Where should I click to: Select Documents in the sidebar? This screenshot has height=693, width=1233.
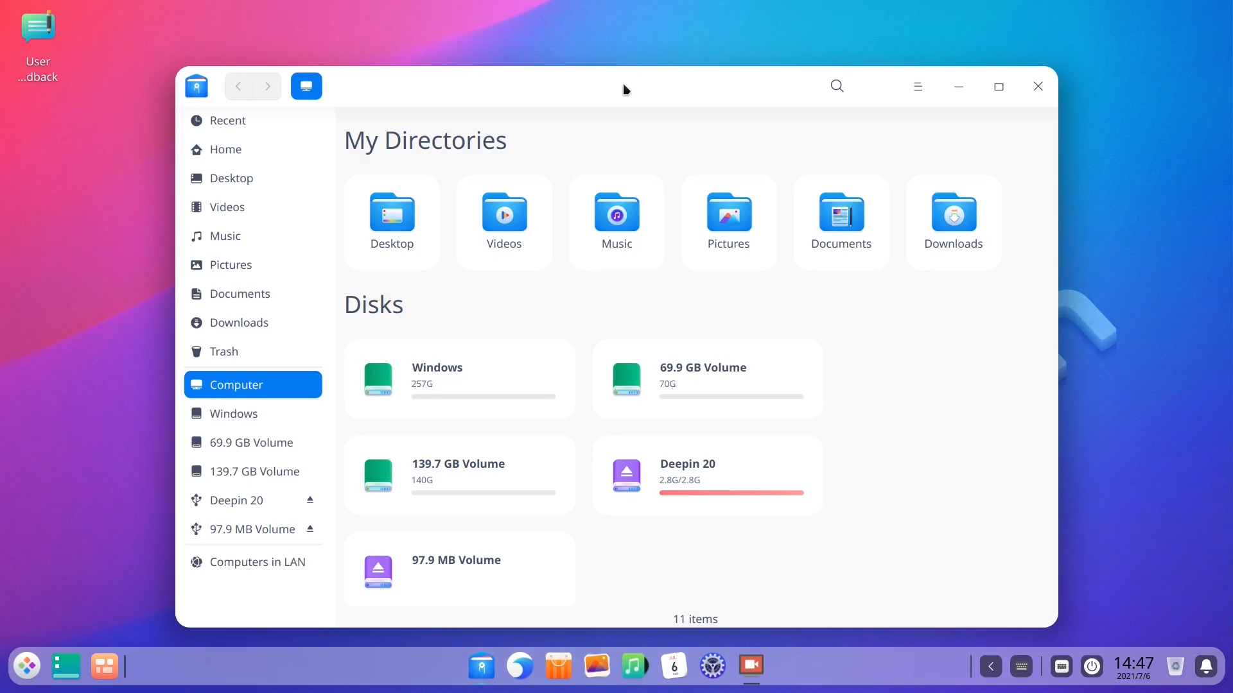click(x=240, y=293)
